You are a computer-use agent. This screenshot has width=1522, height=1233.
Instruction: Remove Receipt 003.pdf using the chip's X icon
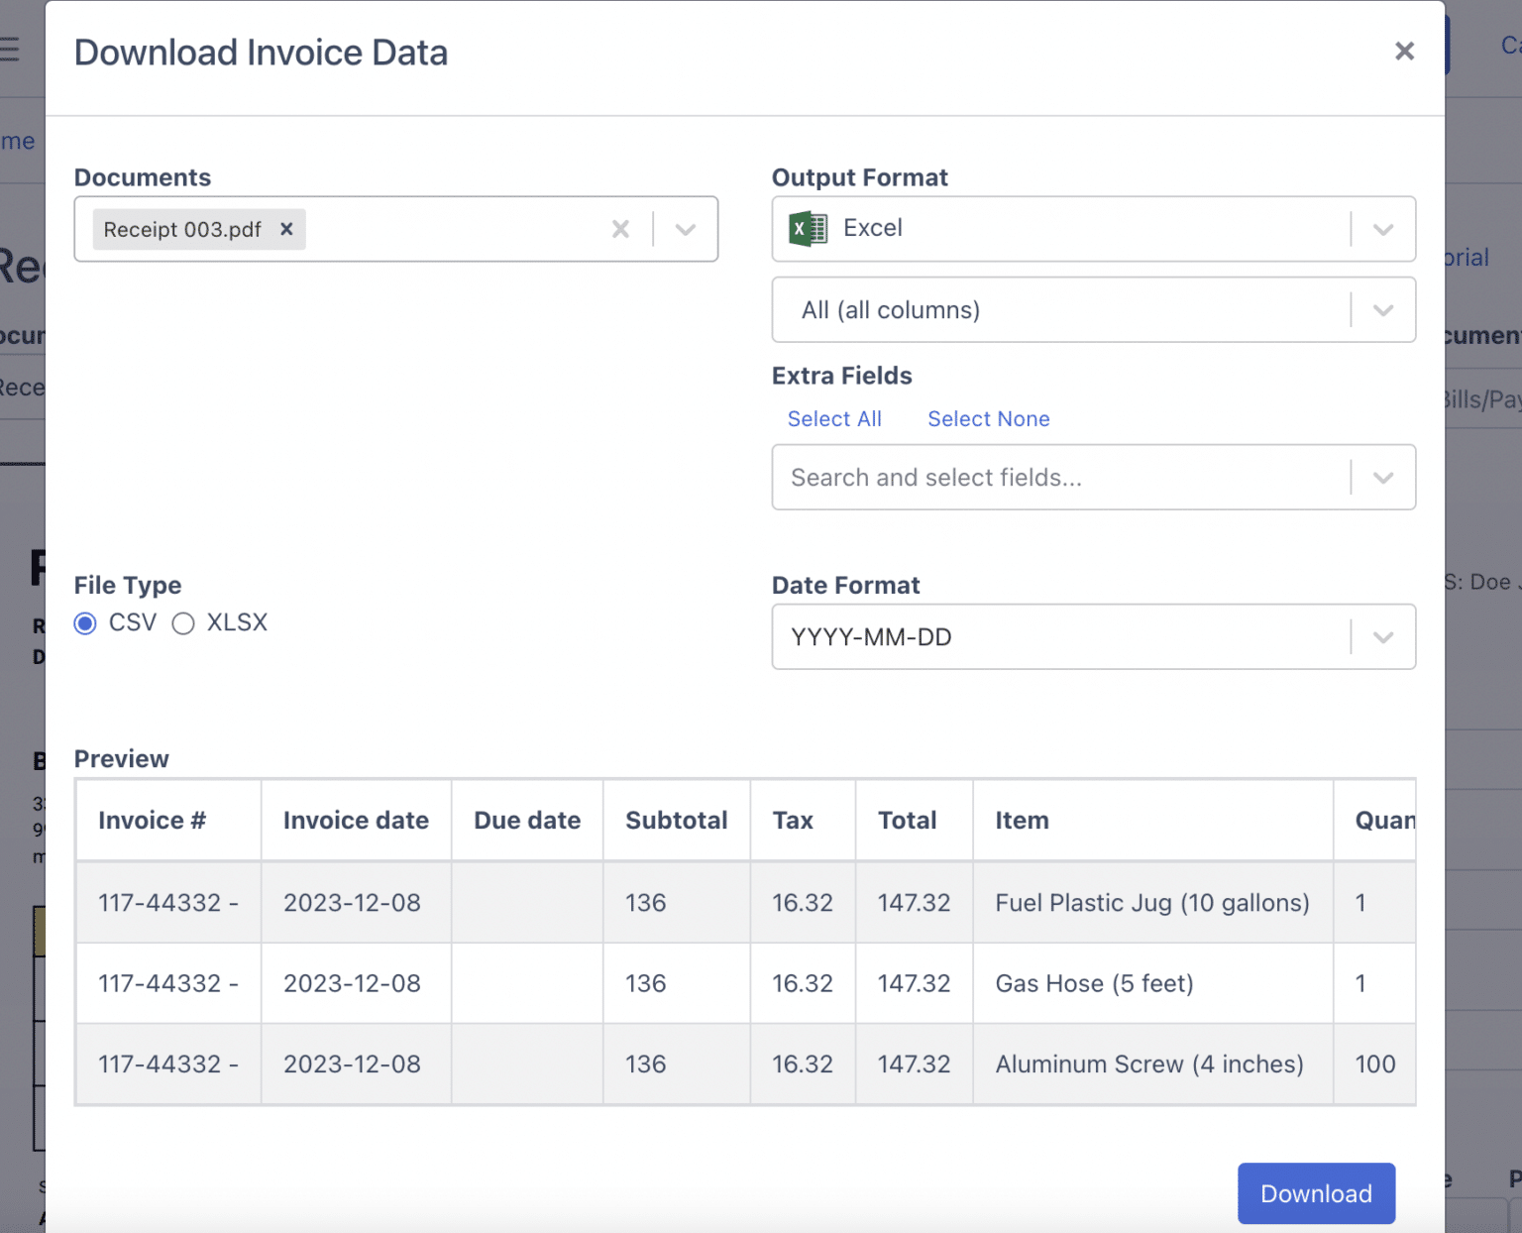[286, 229]
